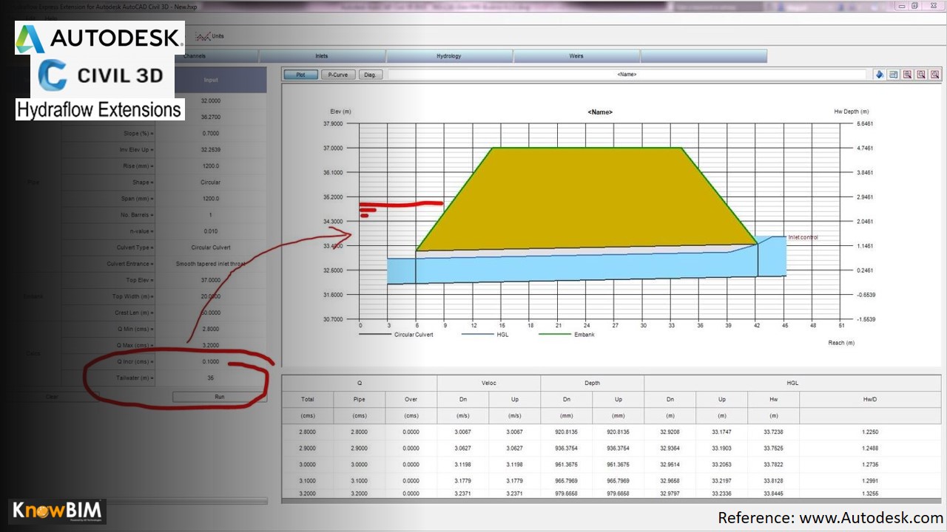Open the Channels tab
Viewport: 947px width, 532px height.
(195, 56)
